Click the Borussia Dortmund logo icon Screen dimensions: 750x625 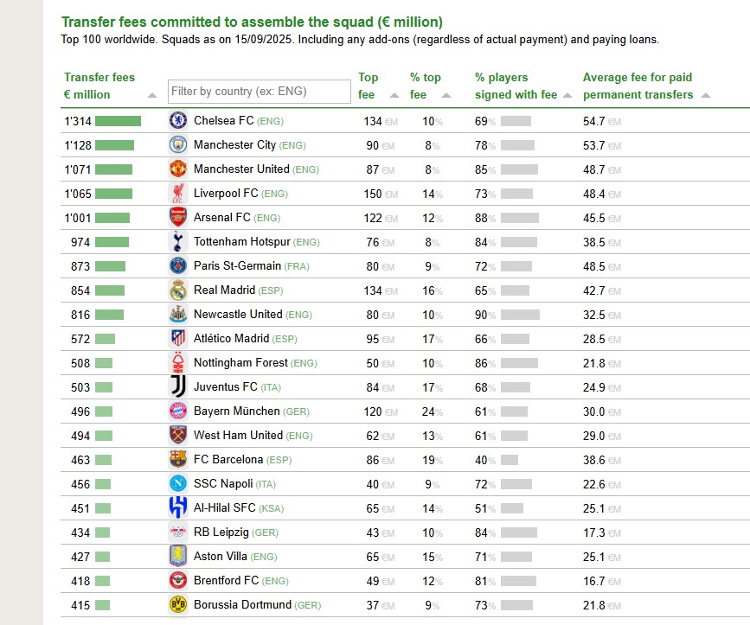click(x=178, y=605)
